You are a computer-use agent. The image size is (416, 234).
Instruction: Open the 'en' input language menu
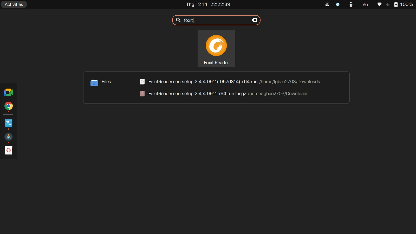[366, 4]
